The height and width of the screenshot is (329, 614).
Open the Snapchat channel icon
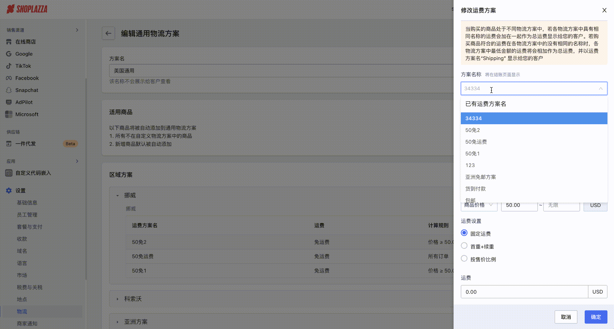(9, 90)
